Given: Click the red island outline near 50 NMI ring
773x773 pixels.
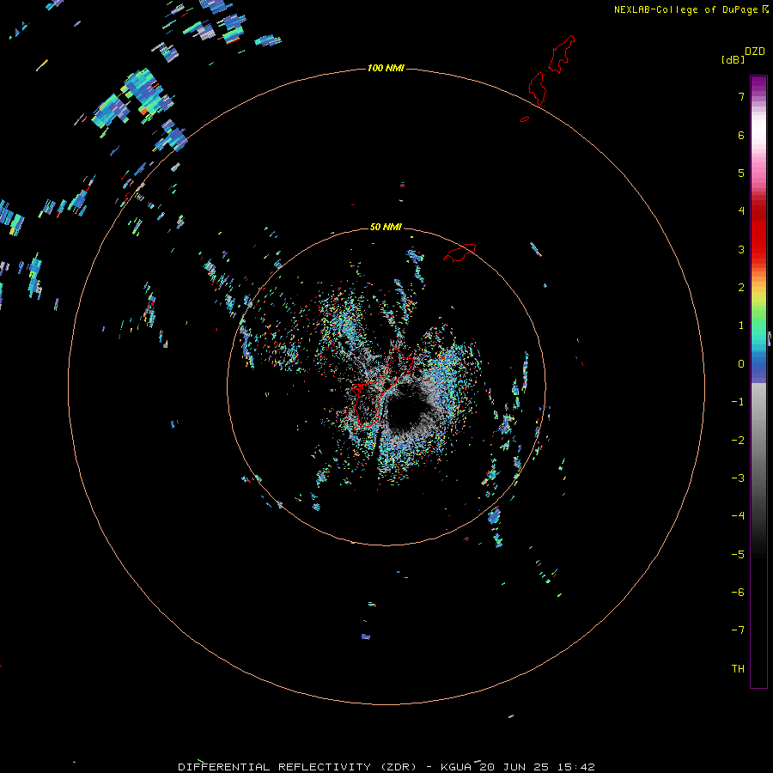Looking at the screenshot, I should (x=460, y=252).
